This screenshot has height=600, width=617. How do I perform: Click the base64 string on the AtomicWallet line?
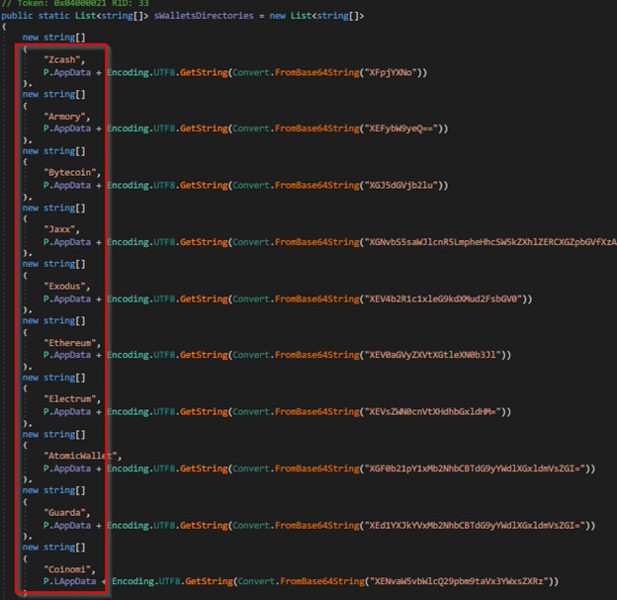point(475,469)
